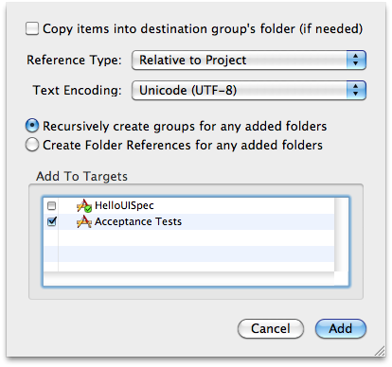Check the HelloUISpec target checkbox
This screenshot has height=367, width=392.
tap(51, 206)
